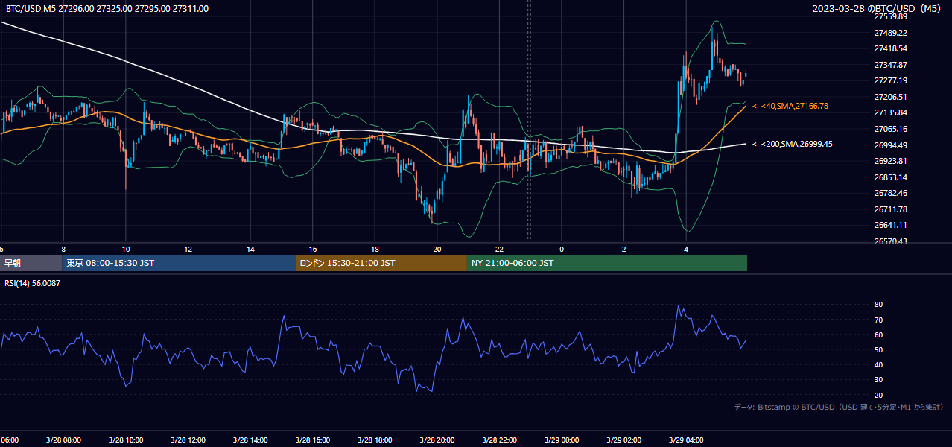Click bottom time label 3/28 16:00

[x=313, y=440]
